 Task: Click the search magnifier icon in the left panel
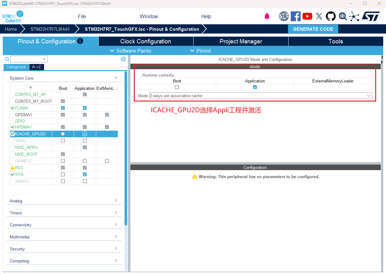click(x=7, y=59)
